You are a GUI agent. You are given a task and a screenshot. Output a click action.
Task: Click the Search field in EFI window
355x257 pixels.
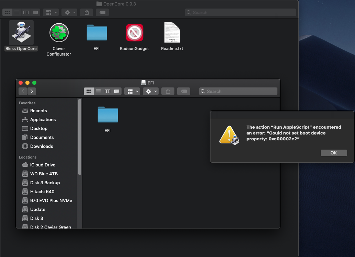pos(238,91)
